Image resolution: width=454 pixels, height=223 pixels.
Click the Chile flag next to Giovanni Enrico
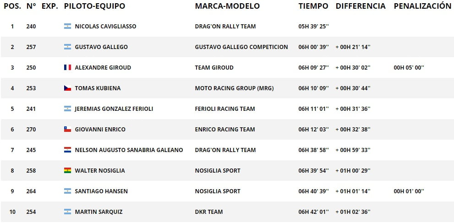pyautogui.click(x=67, y=129)
